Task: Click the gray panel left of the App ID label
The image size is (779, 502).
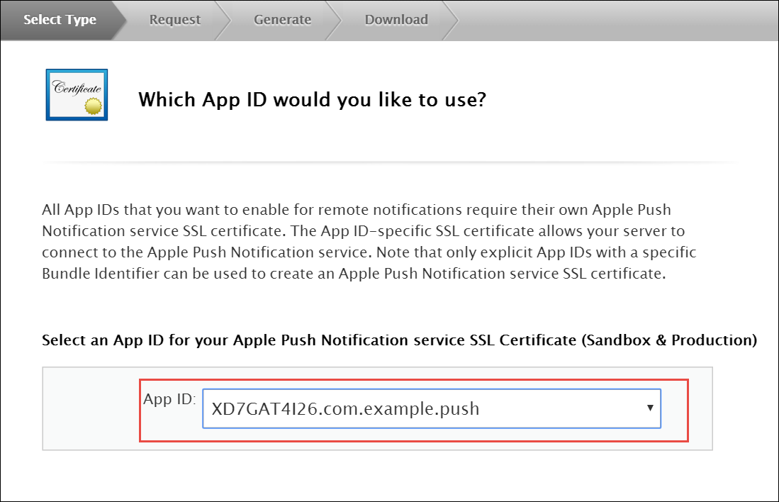Action: [x=89, y=408]
